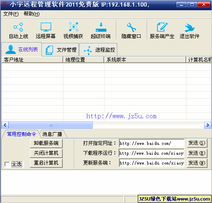Launch 视频捕获 eye icon
The height and width of the screenshot is (203, 212).
point(73,27)
